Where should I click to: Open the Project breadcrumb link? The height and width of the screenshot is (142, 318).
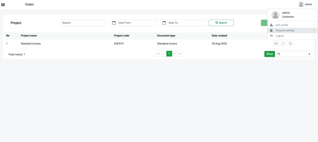[30, 4]
